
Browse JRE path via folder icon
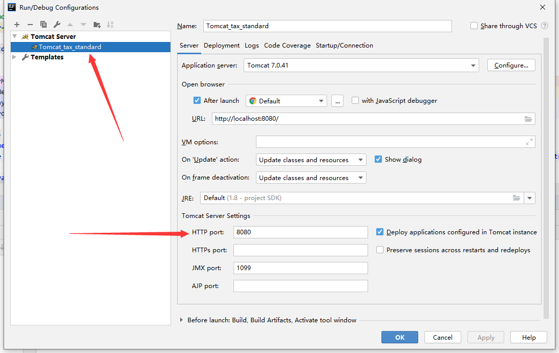coord(516,197)
